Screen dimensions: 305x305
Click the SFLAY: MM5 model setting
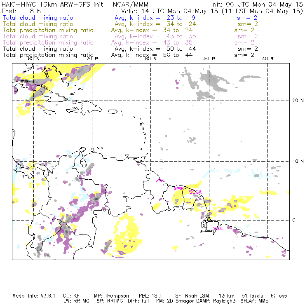coord(254,301)
